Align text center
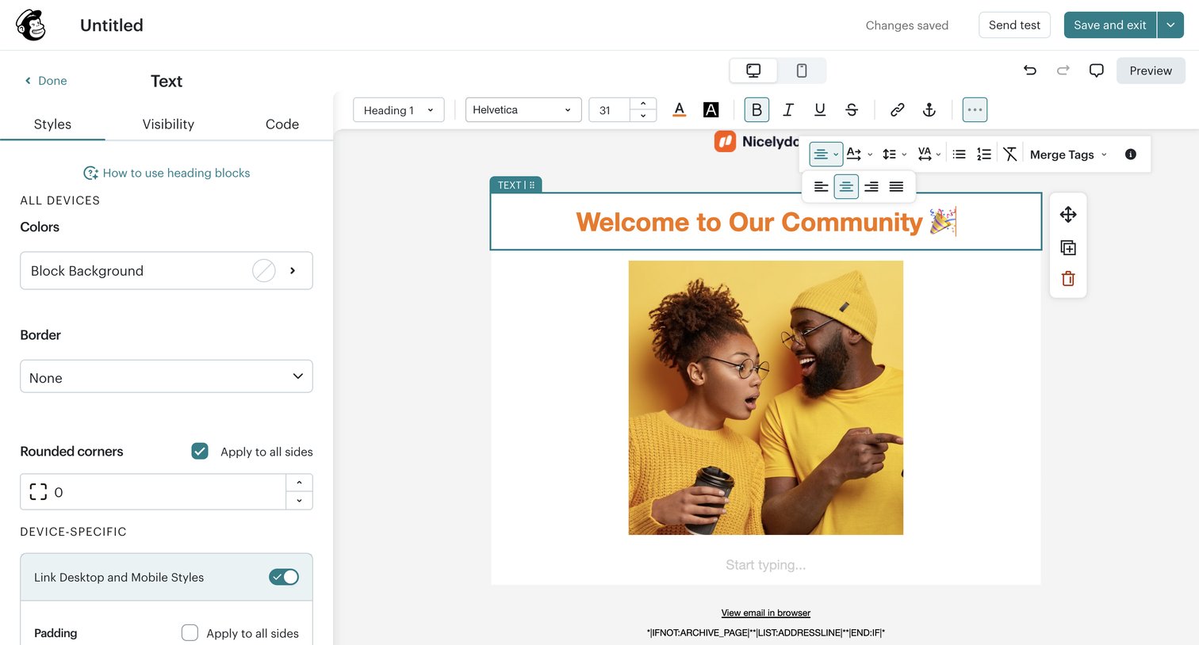Screen dimensions: 1199x645 pos(846,187)
